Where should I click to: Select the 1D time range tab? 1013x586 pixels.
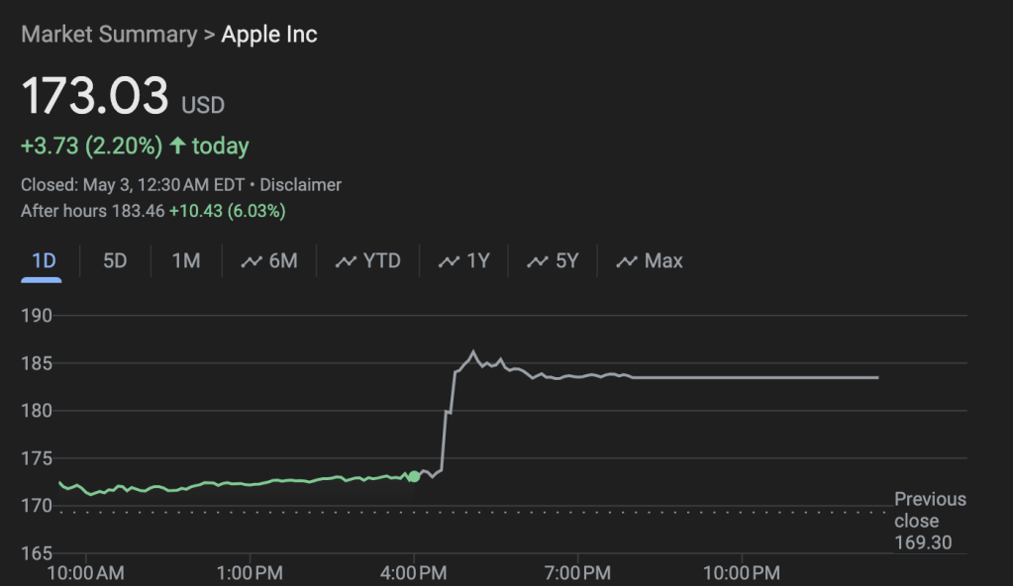click(44, 261)
